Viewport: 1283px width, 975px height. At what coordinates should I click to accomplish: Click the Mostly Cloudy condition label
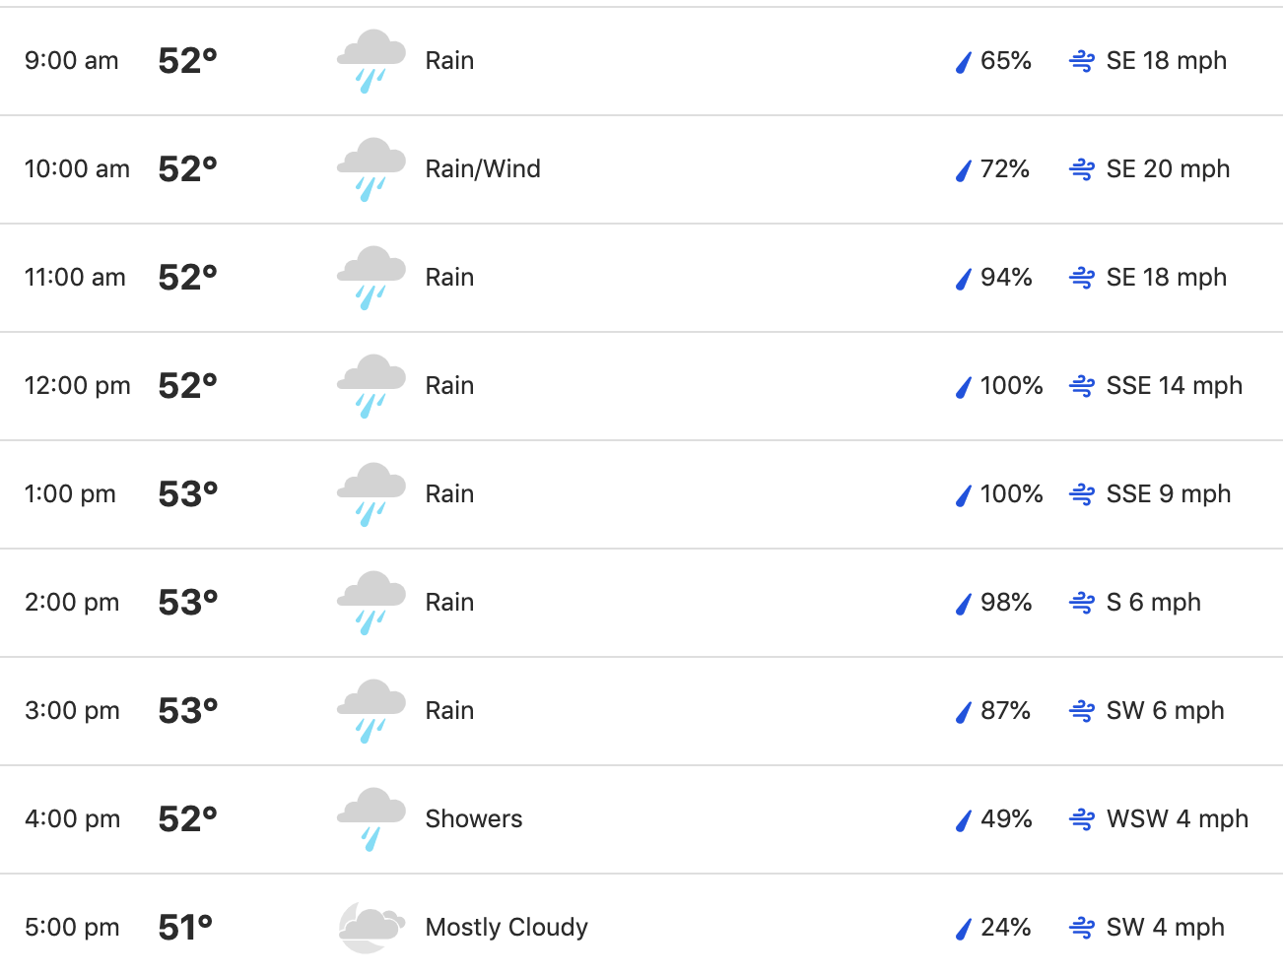click(x=506, y=928)
